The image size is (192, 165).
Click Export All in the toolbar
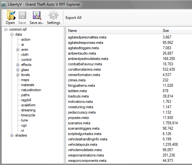(73, 18)
